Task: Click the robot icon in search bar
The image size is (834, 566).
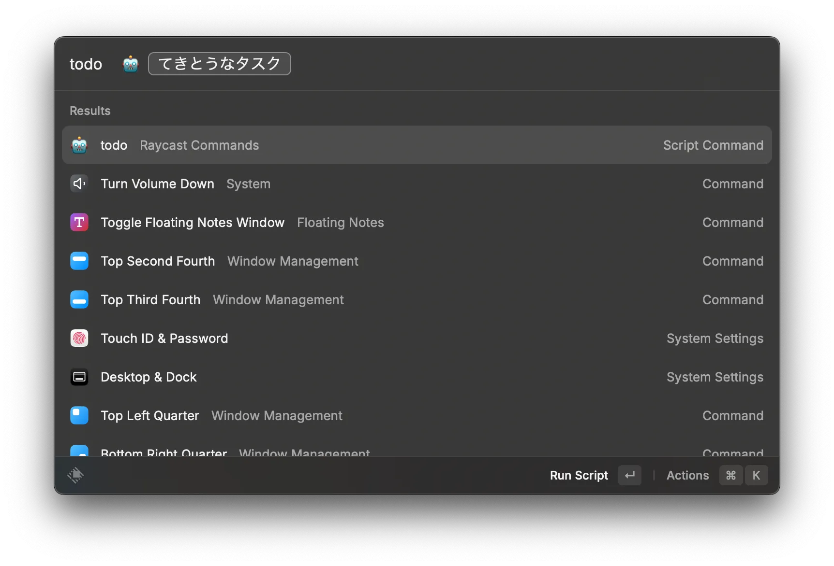Action: (131, 64)
